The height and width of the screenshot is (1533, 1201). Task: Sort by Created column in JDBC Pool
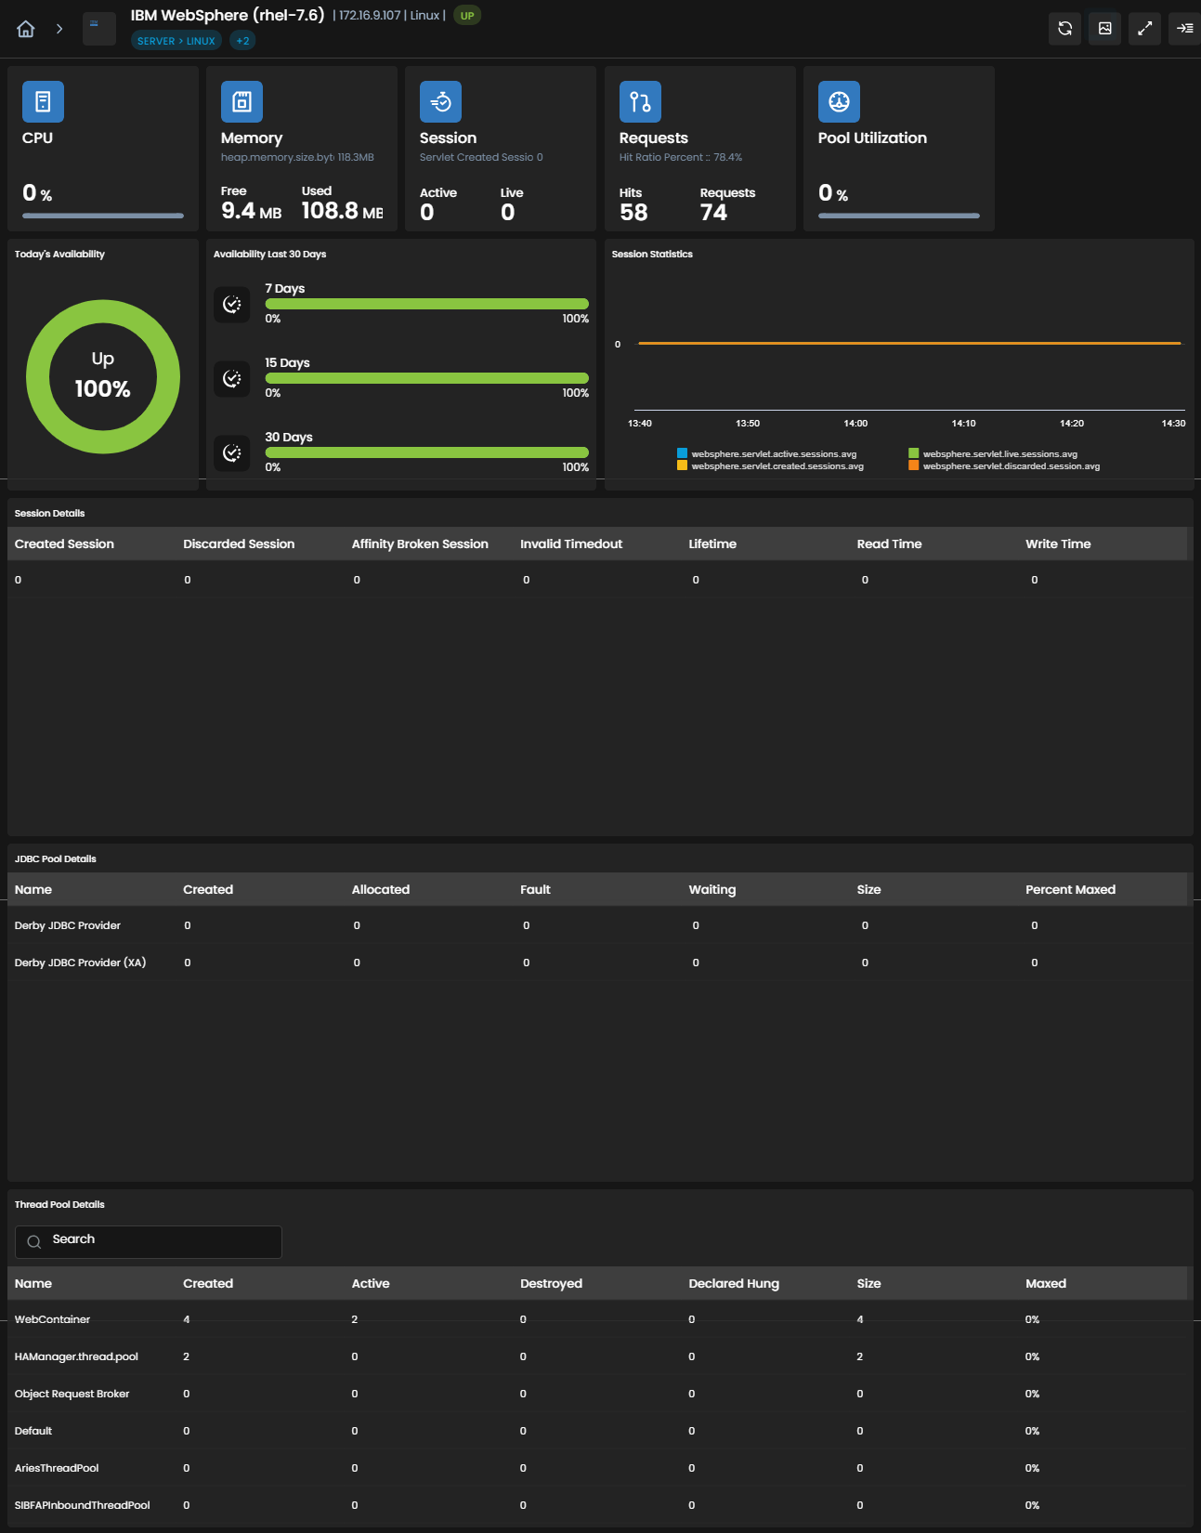(x=208, y=889)
